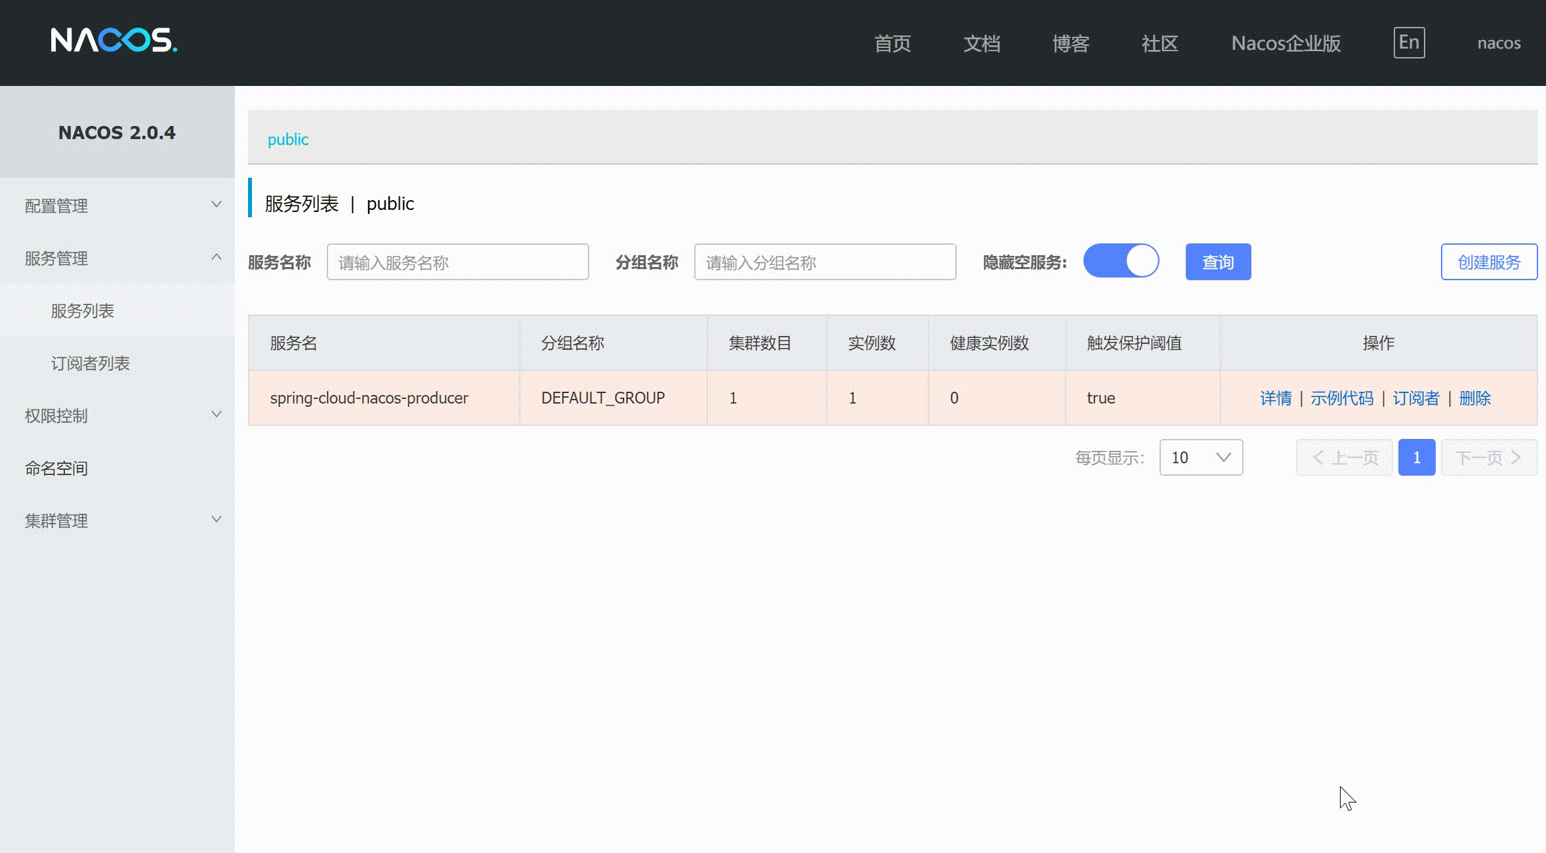Viewport: 1546px width, 853px height.
Task: Click the 操作 column header
Action: click(x=1379, y=343)
